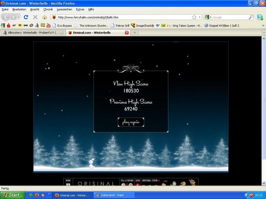Open the Bearbeiten menu
The width and height of the screenshot is (266, 199).
click(x=19, y=10)
